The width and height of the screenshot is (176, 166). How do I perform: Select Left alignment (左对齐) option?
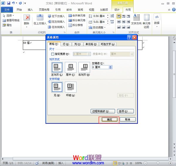pos(57,67)
